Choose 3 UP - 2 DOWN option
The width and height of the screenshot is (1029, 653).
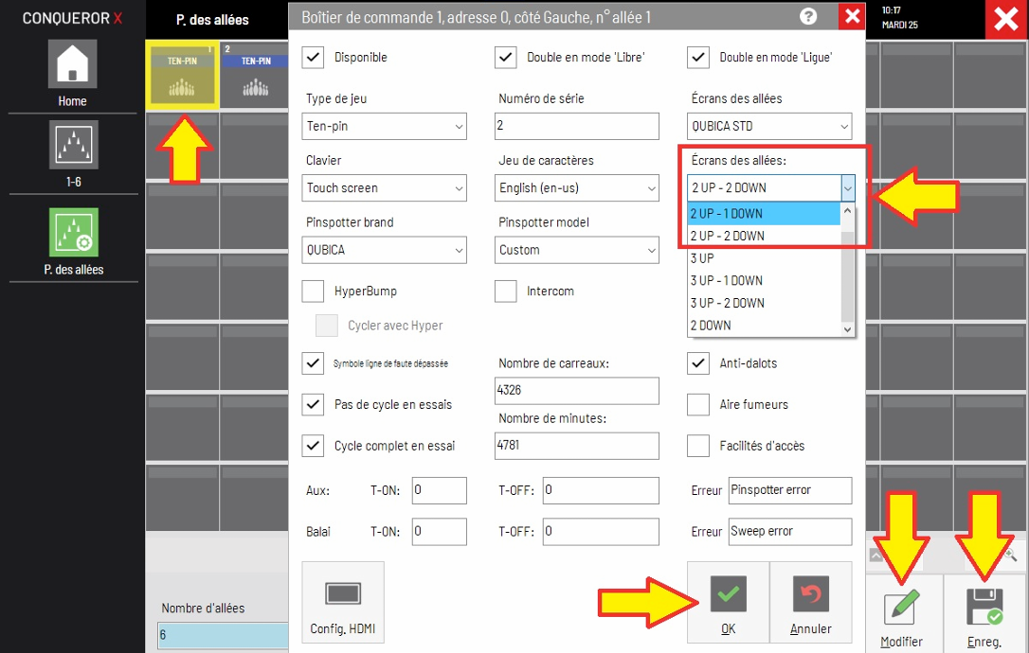pyautogui.click(x=764, y=303)
